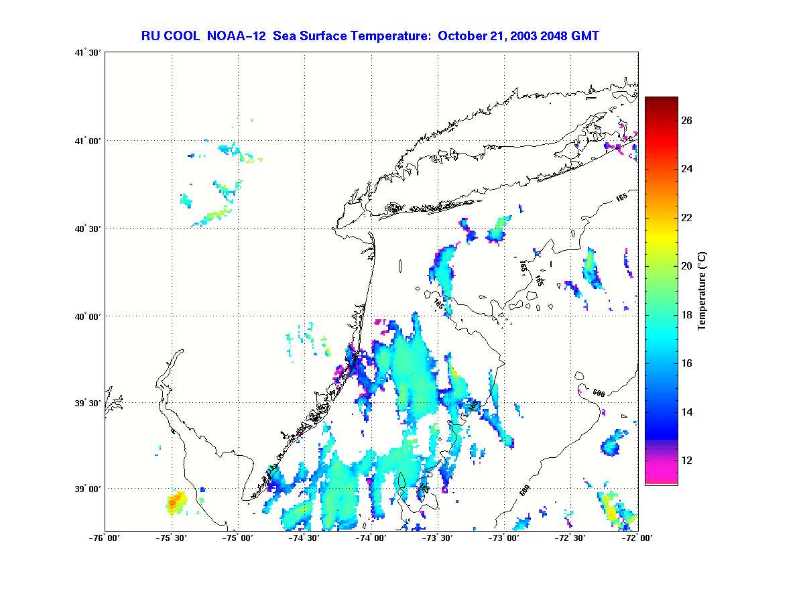Click the -75°30' longitude label
The image size is (805, 604).
tap(172, 538)
